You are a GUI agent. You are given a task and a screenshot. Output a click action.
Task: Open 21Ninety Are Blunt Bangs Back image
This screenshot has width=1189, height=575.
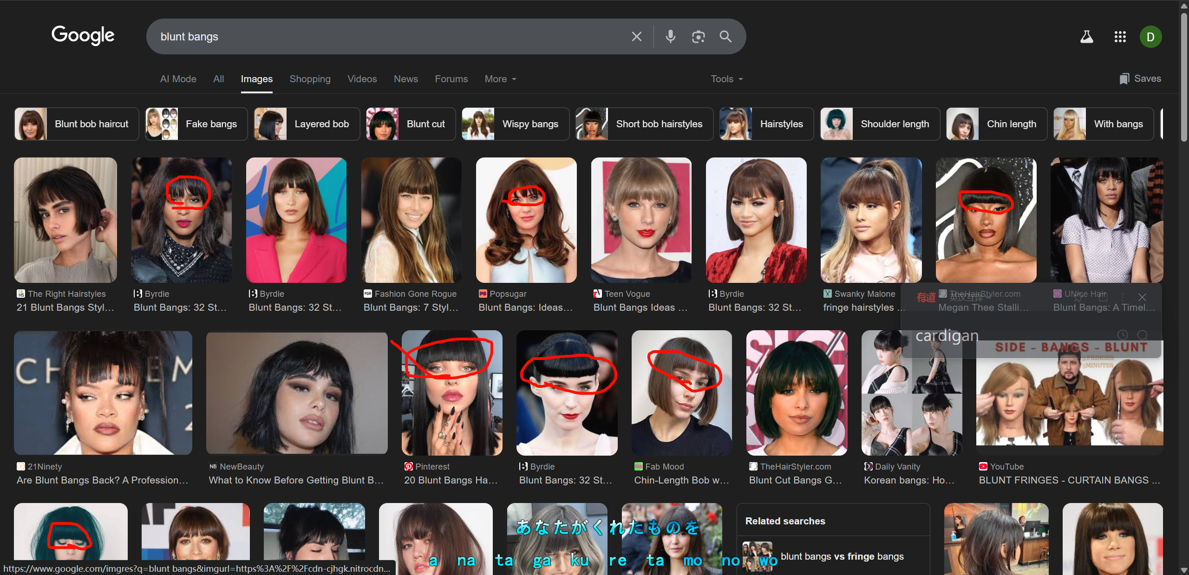[103, 393]
